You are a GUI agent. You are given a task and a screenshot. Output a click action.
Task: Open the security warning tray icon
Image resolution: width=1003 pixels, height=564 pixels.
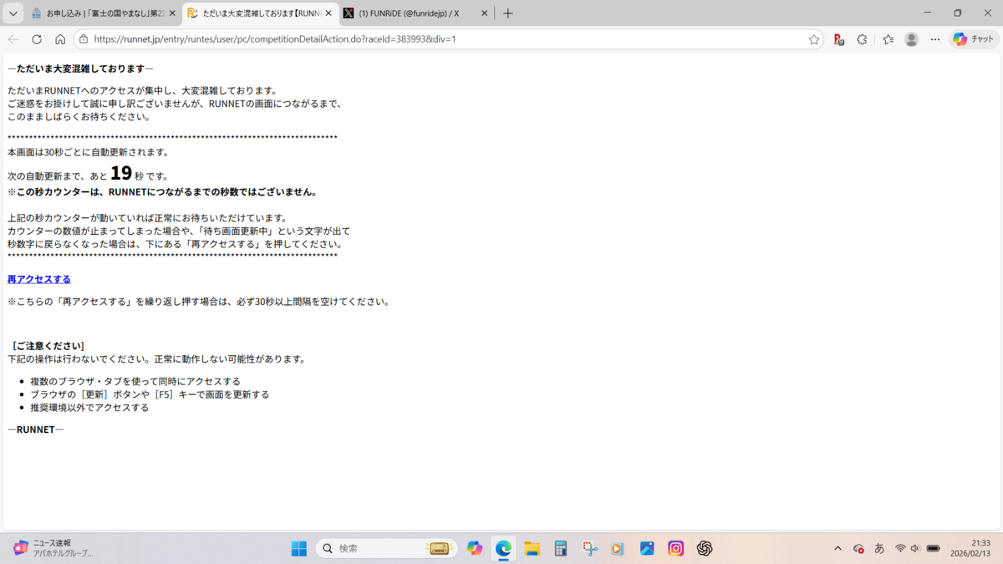858,548
